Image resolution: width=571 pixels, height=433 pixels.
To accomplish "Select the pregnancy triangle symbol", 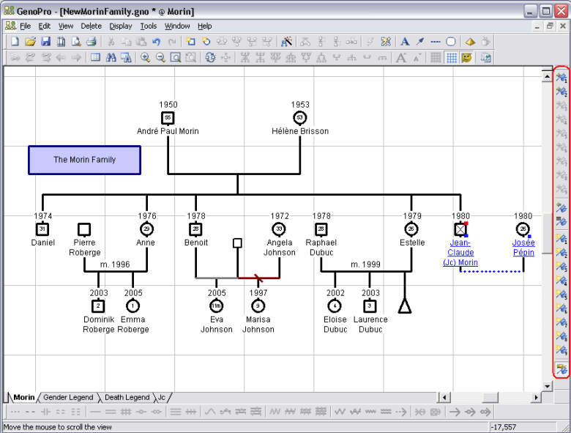I will [x=405, y=306].
